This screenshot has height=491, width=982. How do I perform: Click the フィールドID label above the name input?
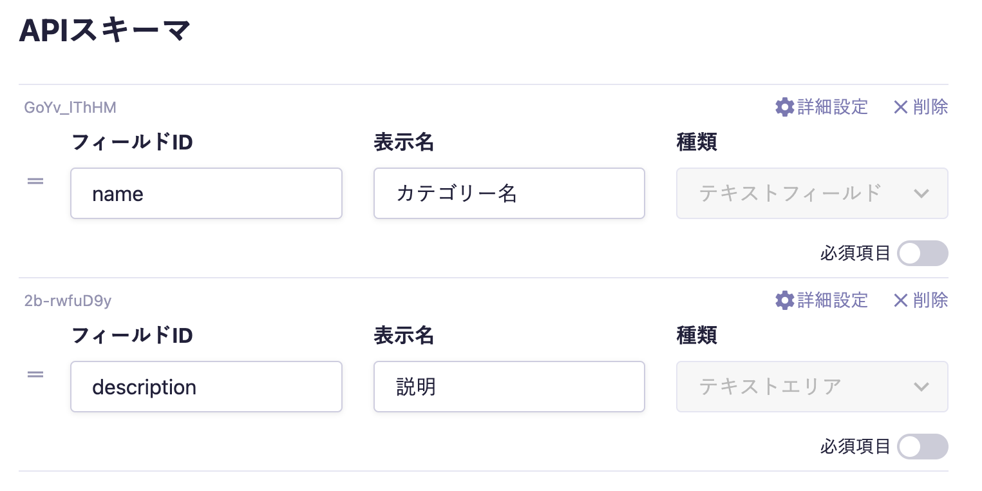tap(132, 142)
